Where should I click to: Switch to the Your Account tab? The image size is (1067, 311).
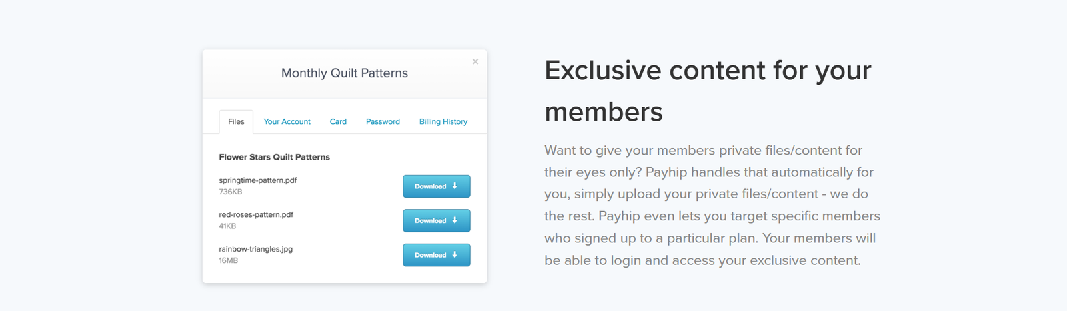[287, 122]
